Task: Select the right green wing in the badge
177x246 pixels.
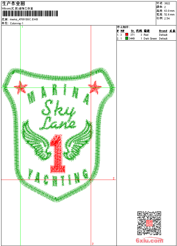Action: (79, 141)
